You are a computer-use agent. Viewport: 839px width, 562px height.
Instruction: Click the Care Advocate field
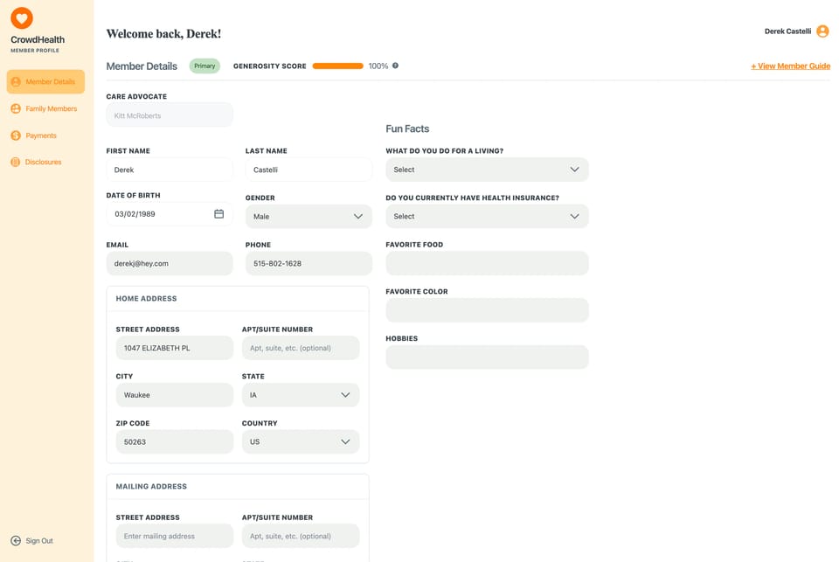[169, 115]
